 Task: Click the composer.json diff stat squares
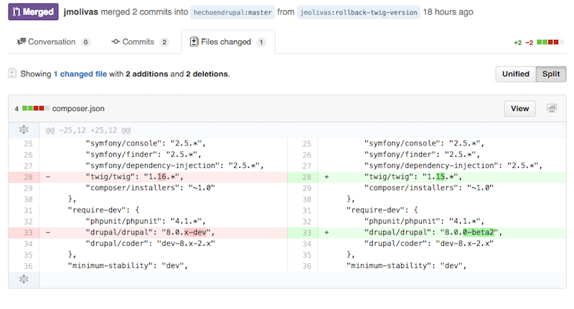(x=35, y=108)
